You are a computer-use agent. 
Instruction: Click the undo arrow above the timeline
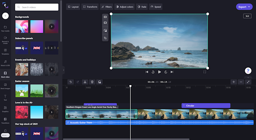70,82
